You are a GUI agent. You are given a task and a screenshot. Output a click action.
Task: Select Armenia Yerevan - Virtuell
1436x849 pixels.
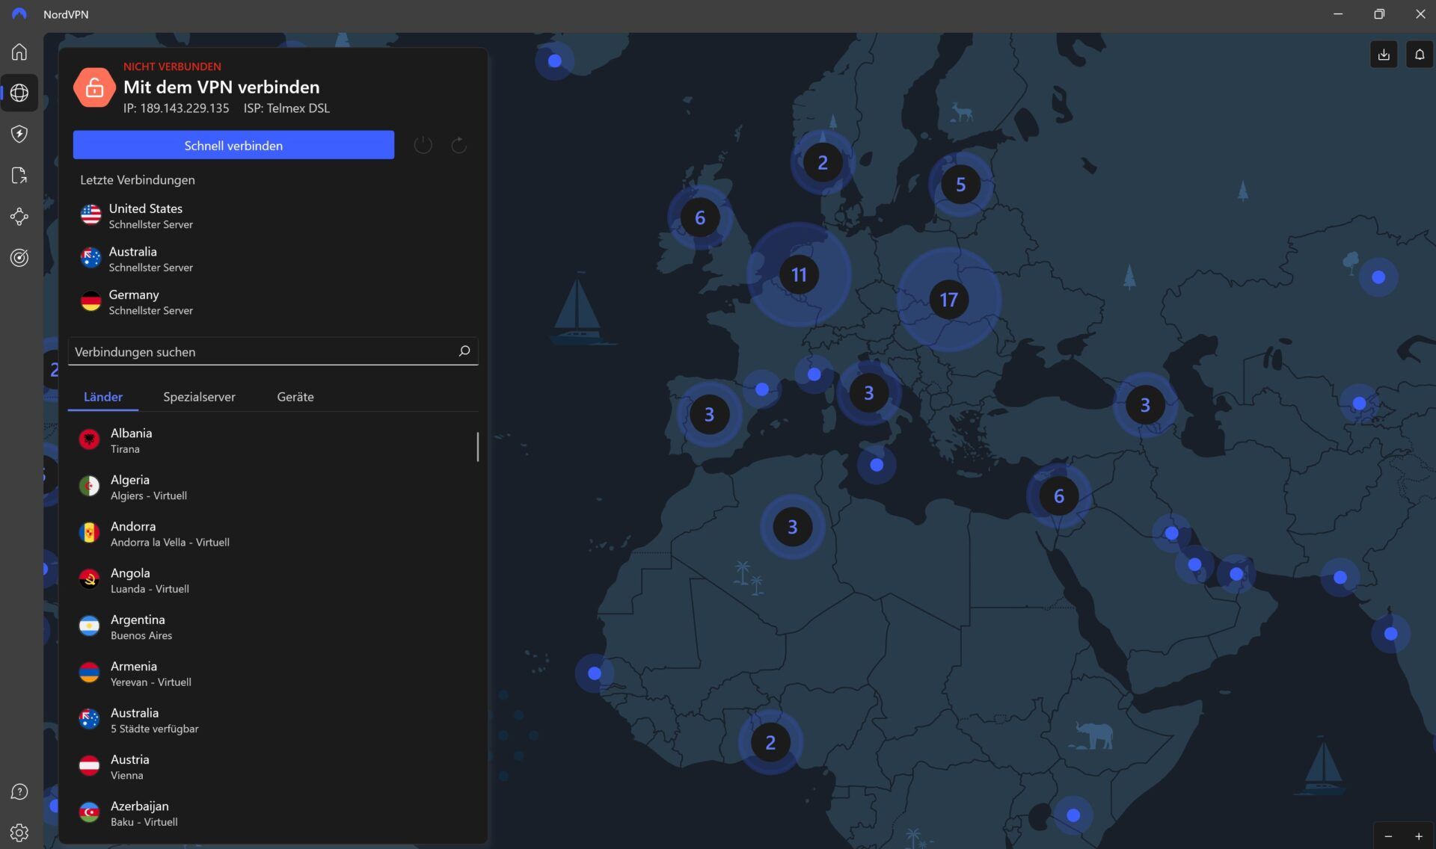pyautogui.click(x=273, y=673)
